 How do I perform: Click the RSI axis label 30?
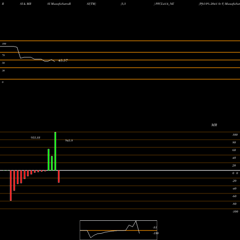point(3,71)
